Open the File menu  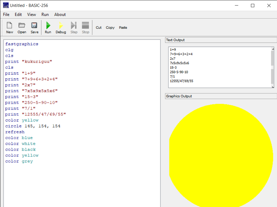point(6,14)
